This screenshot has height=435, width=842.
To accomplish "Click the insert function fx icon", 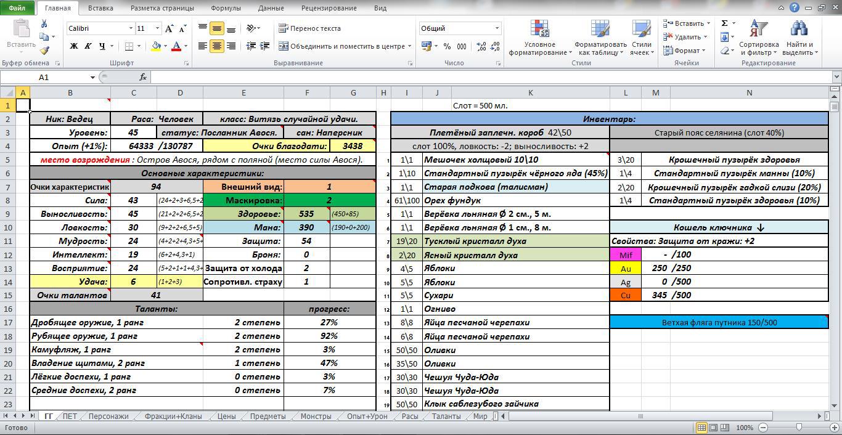I will (x=143, y=77).
